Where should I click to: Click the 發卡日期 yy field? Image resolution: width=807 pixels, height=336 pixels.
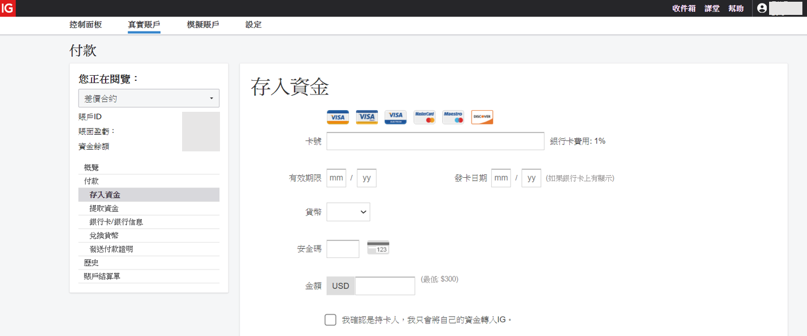[531, 178]
